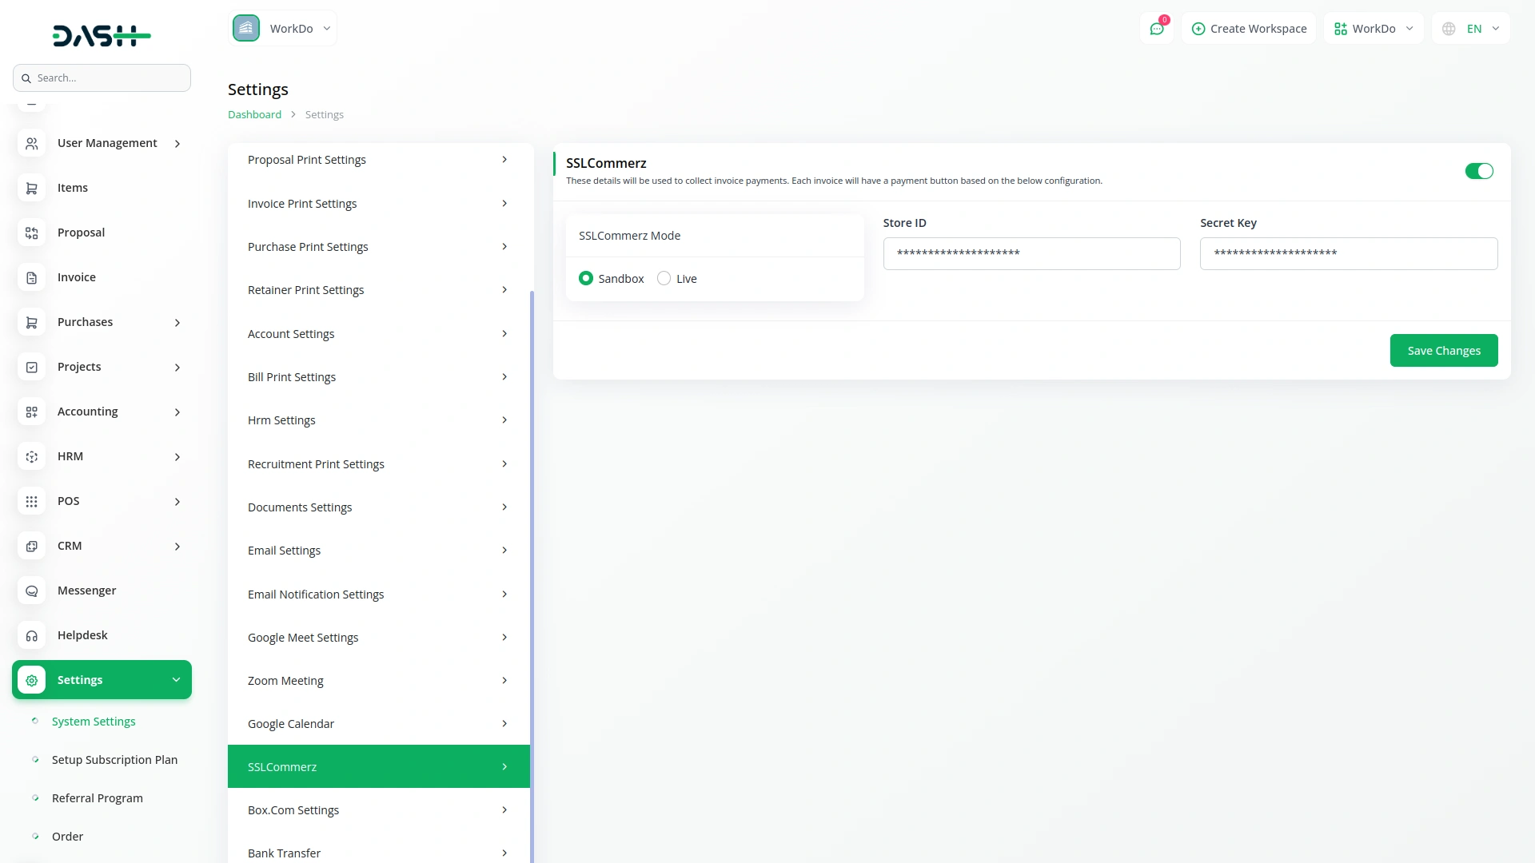Disable the SSLCommerz payment toggle

click(1478, 171)
